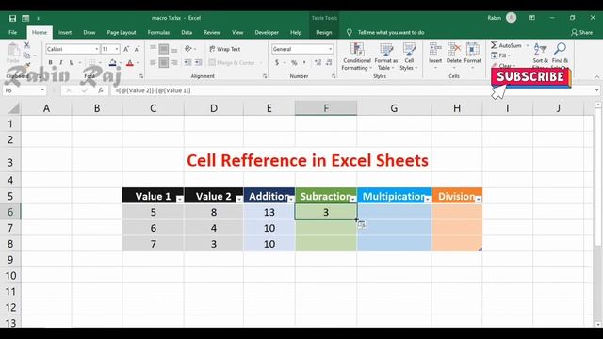Image resolution: width=603 pixels, height=339 pixels.
Task: Click the Save icon in quick access toolbar
Action: coord(12,18)
